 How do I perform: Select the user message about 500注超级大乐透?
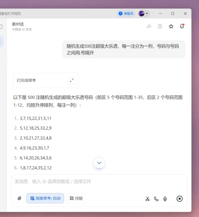124,50
